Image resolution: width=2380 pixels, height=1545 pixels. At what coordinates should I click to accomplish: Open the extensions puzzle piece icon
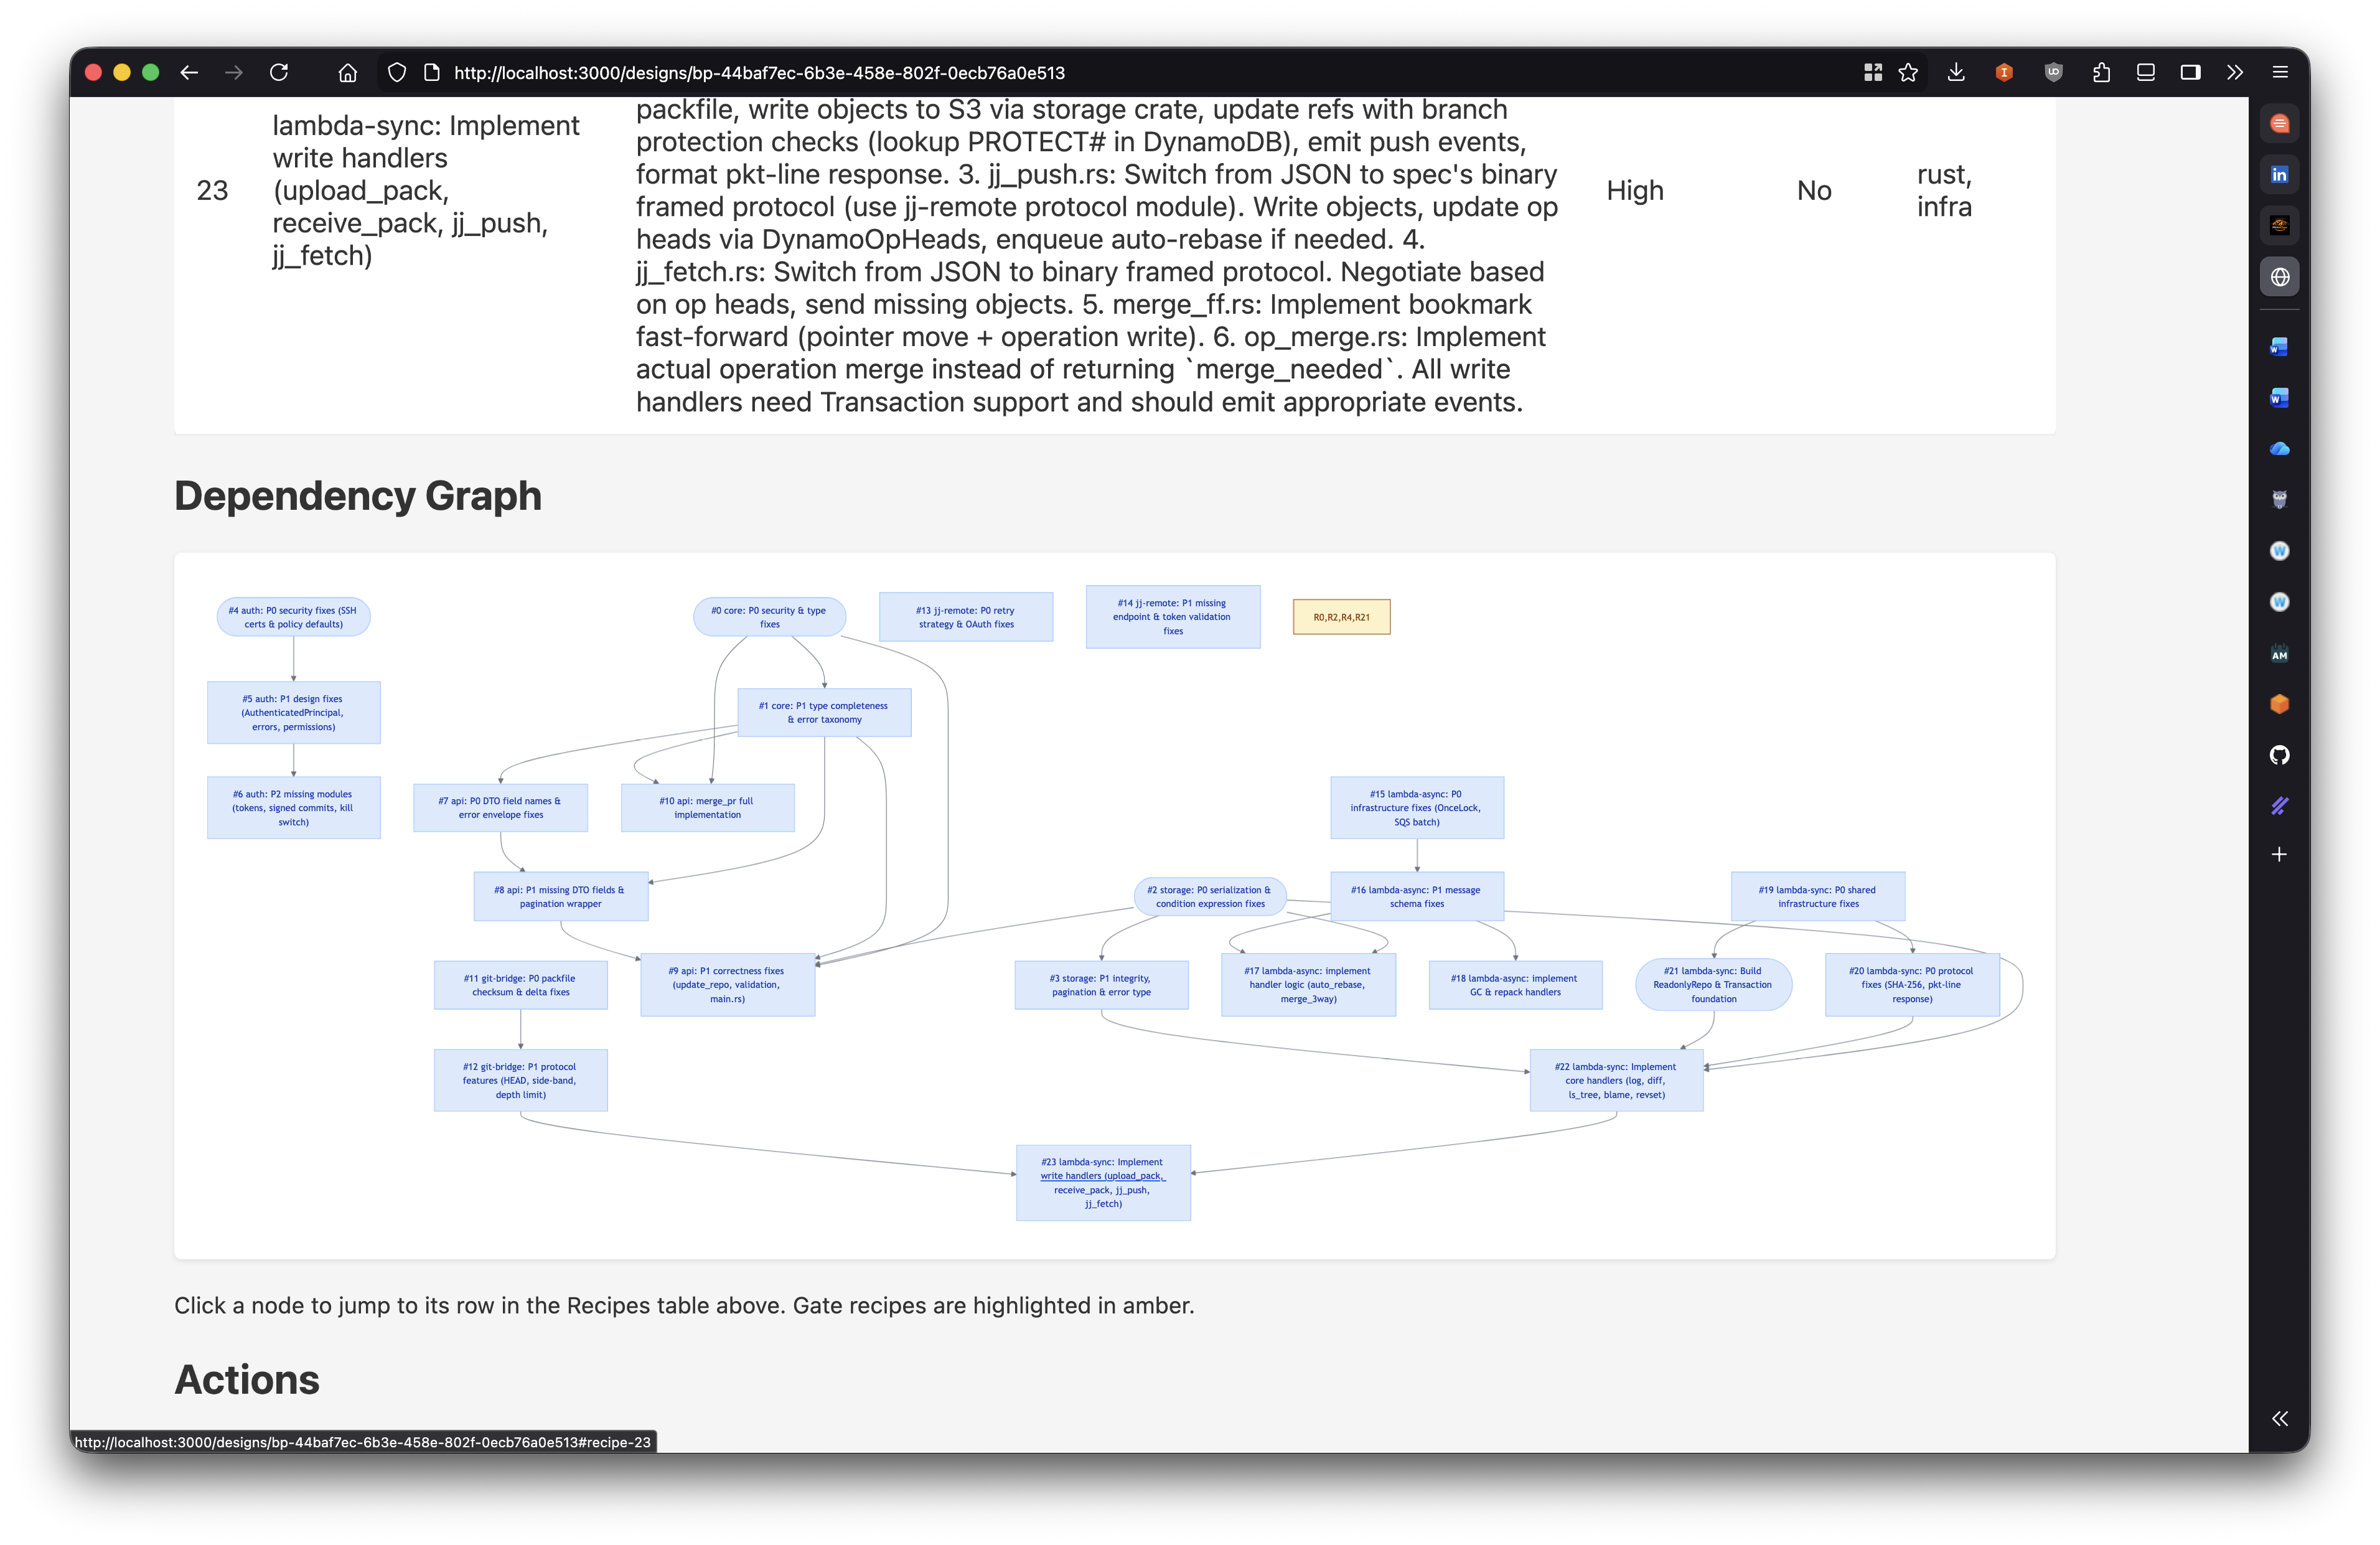[2101, 72]
